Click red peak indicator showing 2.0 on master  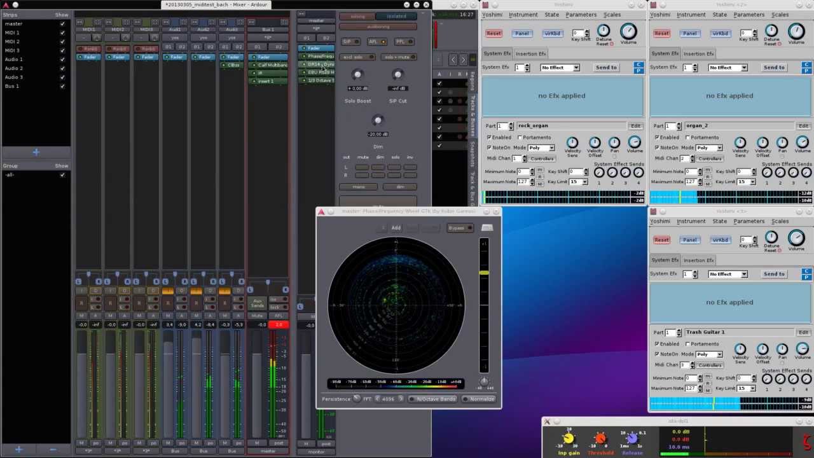[279, 325]
